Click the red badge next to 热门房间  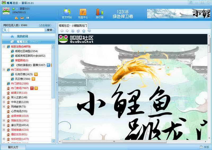click(32, 88)
